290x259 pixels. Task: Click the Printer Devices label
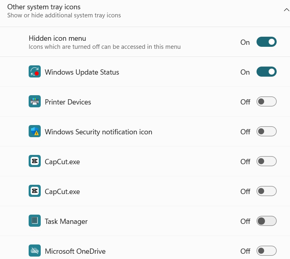click(x=68, y=102)
